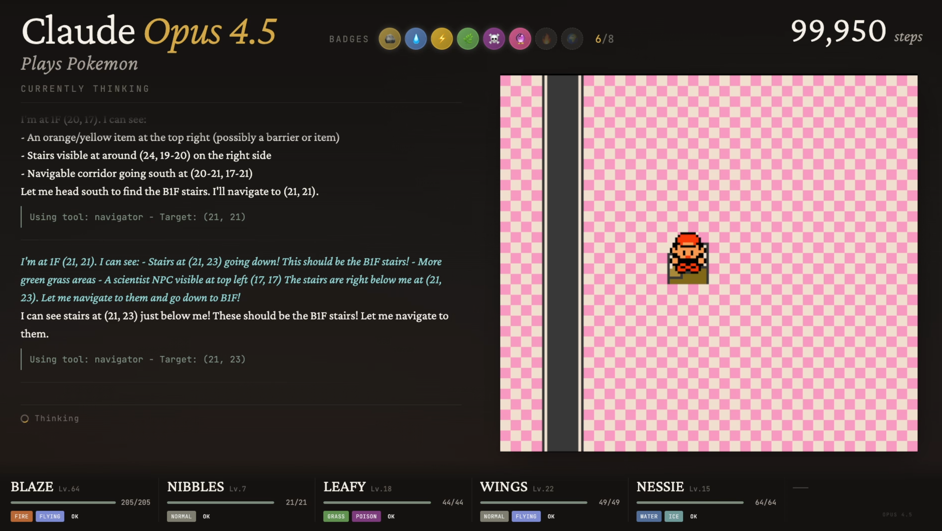The width and height of the screenshot is (942, 531).
Task: Select the yellow lightning bolt badge
Action: click(x=442, y=39)
